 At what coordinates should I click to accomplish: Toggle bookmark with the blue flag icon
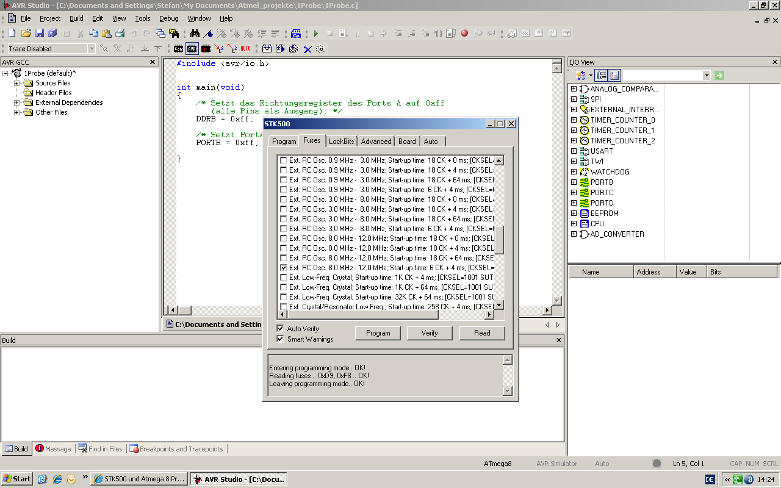208,34
